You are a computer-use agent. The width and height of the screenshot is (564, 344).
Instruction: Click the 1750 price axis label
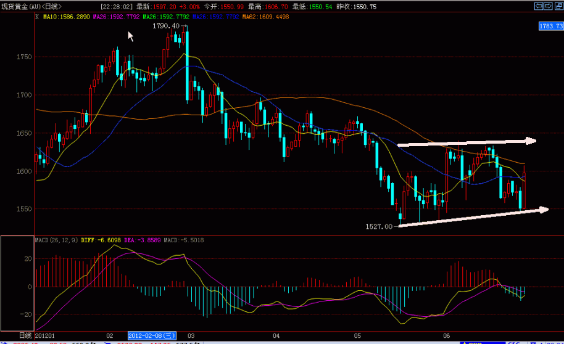[23, 57]
